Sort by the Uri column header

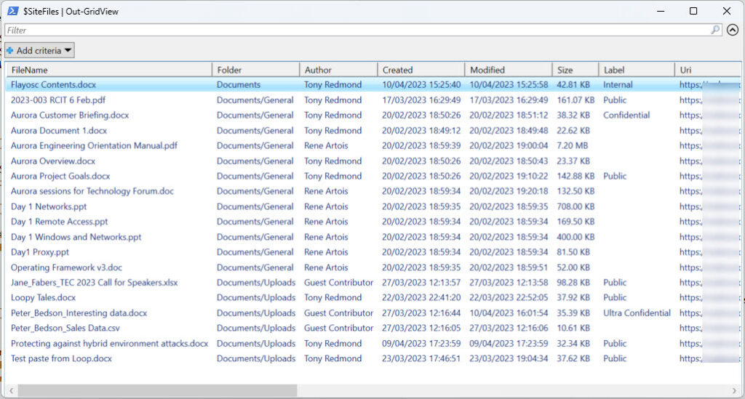708,70
